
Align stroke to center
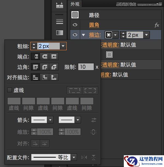click(36, 77)
